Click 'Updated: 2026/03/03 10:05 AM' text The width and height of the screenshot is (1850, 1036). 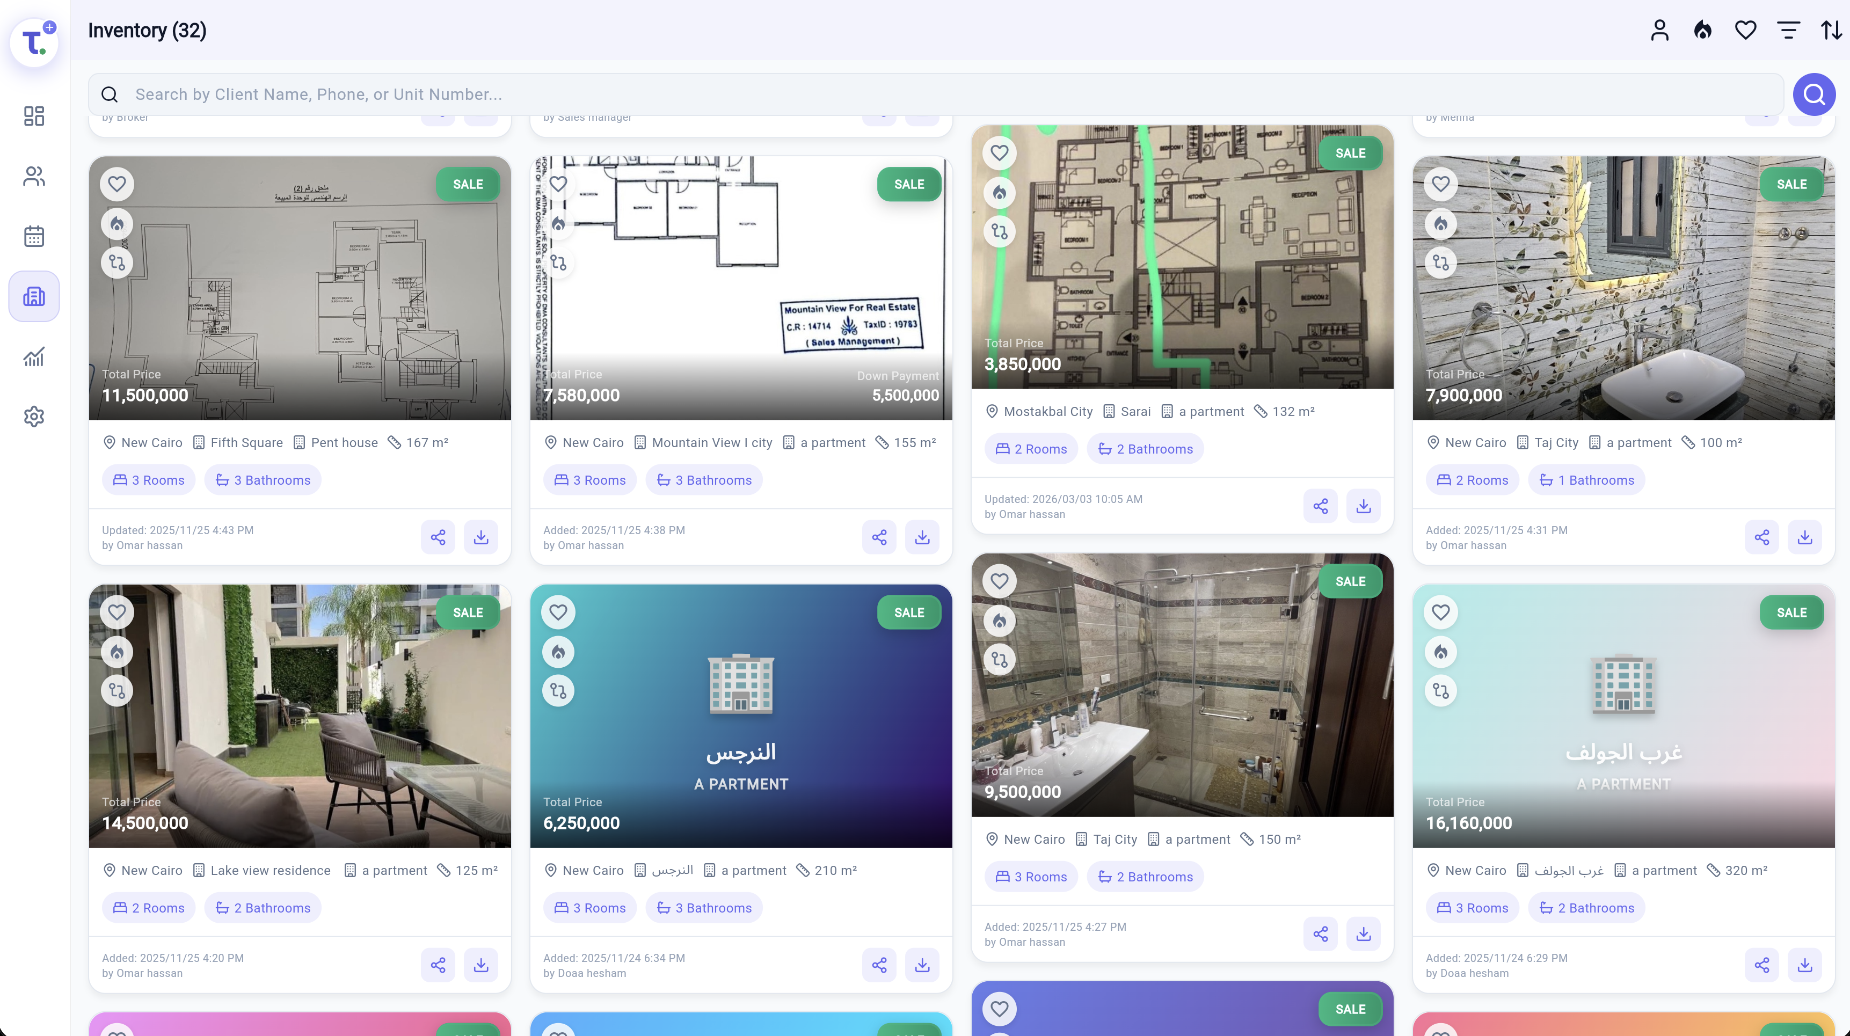click(x=1064, y=499)
